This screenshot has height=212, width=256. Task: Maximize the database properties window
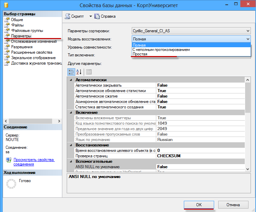point(236,4)
